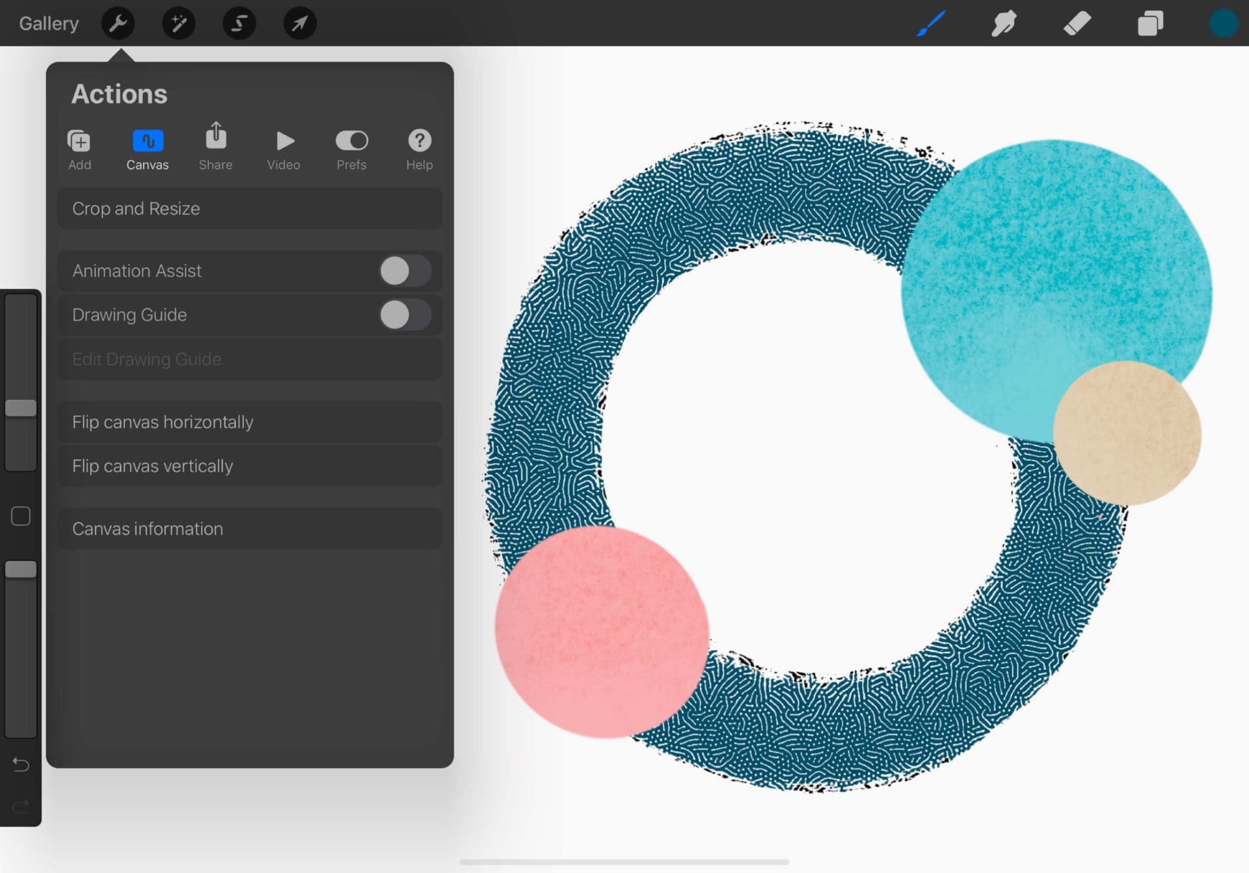Viewport: 1249px width, 873px height.
Task: Flip canvas horizontally
Action: click(x=249, y=422)
